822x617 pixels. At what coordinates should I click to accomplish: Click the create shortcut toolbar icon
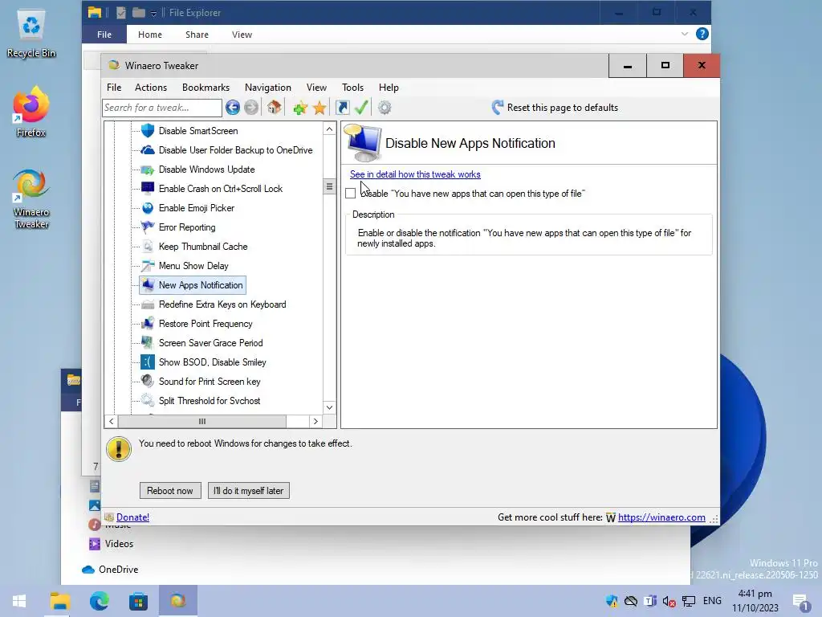click(342, 108)
